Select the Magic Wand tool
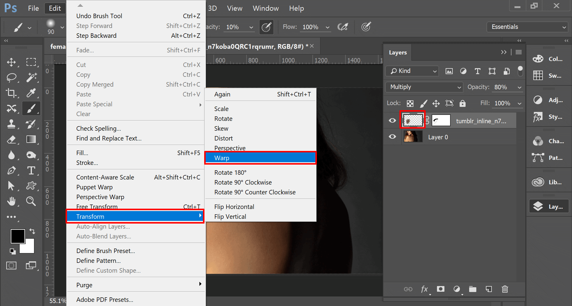This screenshot has height=306, width=572. 31,77
